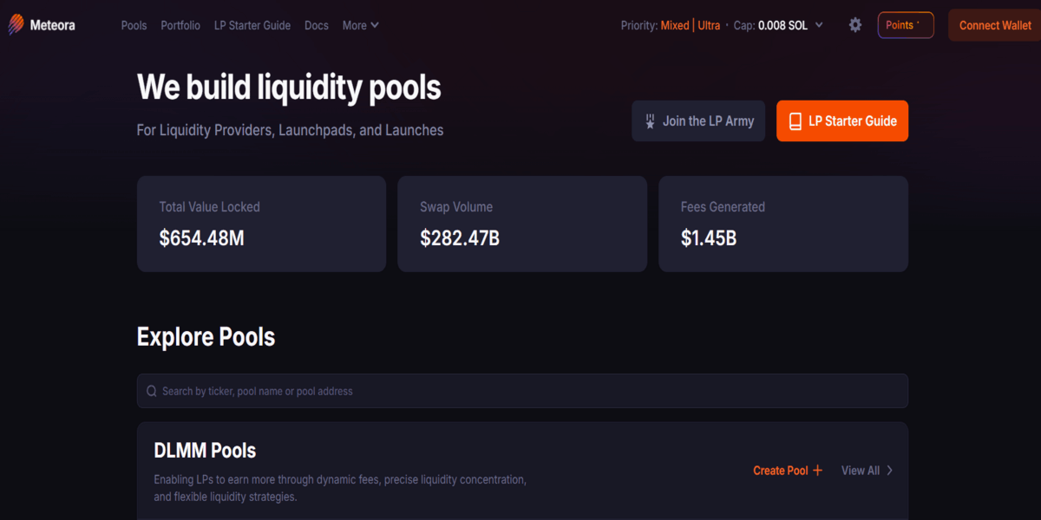Click the medal icon on Join the LP Army
Viewport: 1041px width, 520px height.
(x=650, y=121)
